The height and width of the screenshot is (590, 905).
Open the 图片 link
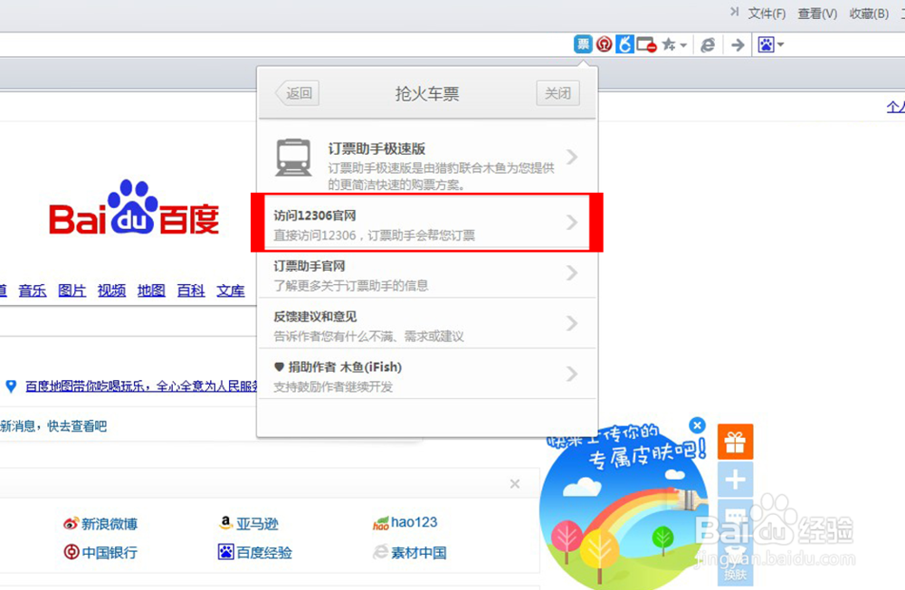coord(72,290)
